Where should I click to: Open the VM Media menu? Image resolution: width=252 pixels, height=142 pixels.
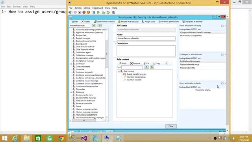pyautogui.click(x=87, y=8)
